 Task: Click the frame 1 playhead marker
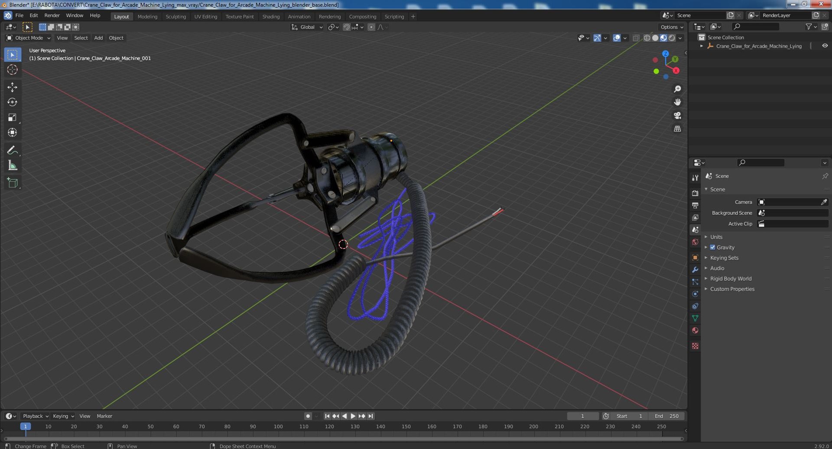(x=26, y=426)
